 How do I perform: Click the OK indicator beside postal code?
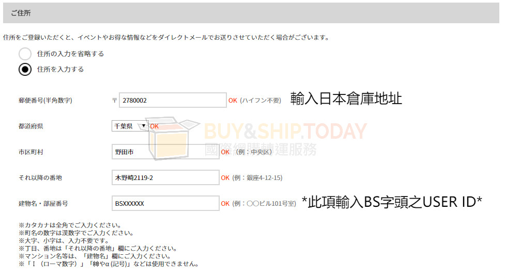tap(233, 101)
